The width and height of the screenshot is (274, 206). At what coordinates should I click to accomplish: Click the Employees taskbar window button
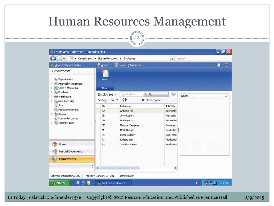113,183
